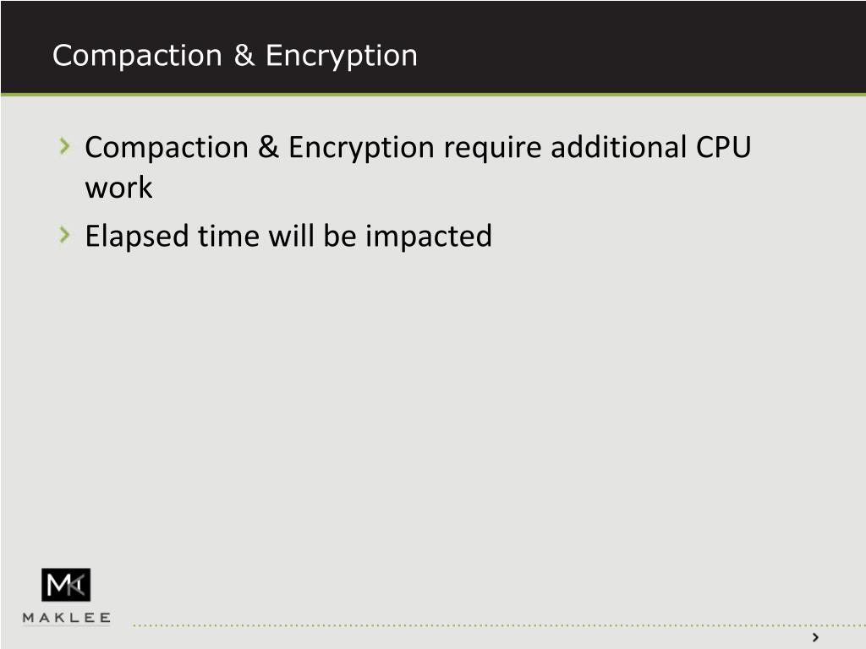866x649 pixels.
Task: Click the word Compaction in the title bar
Action: tap(137, 55)
